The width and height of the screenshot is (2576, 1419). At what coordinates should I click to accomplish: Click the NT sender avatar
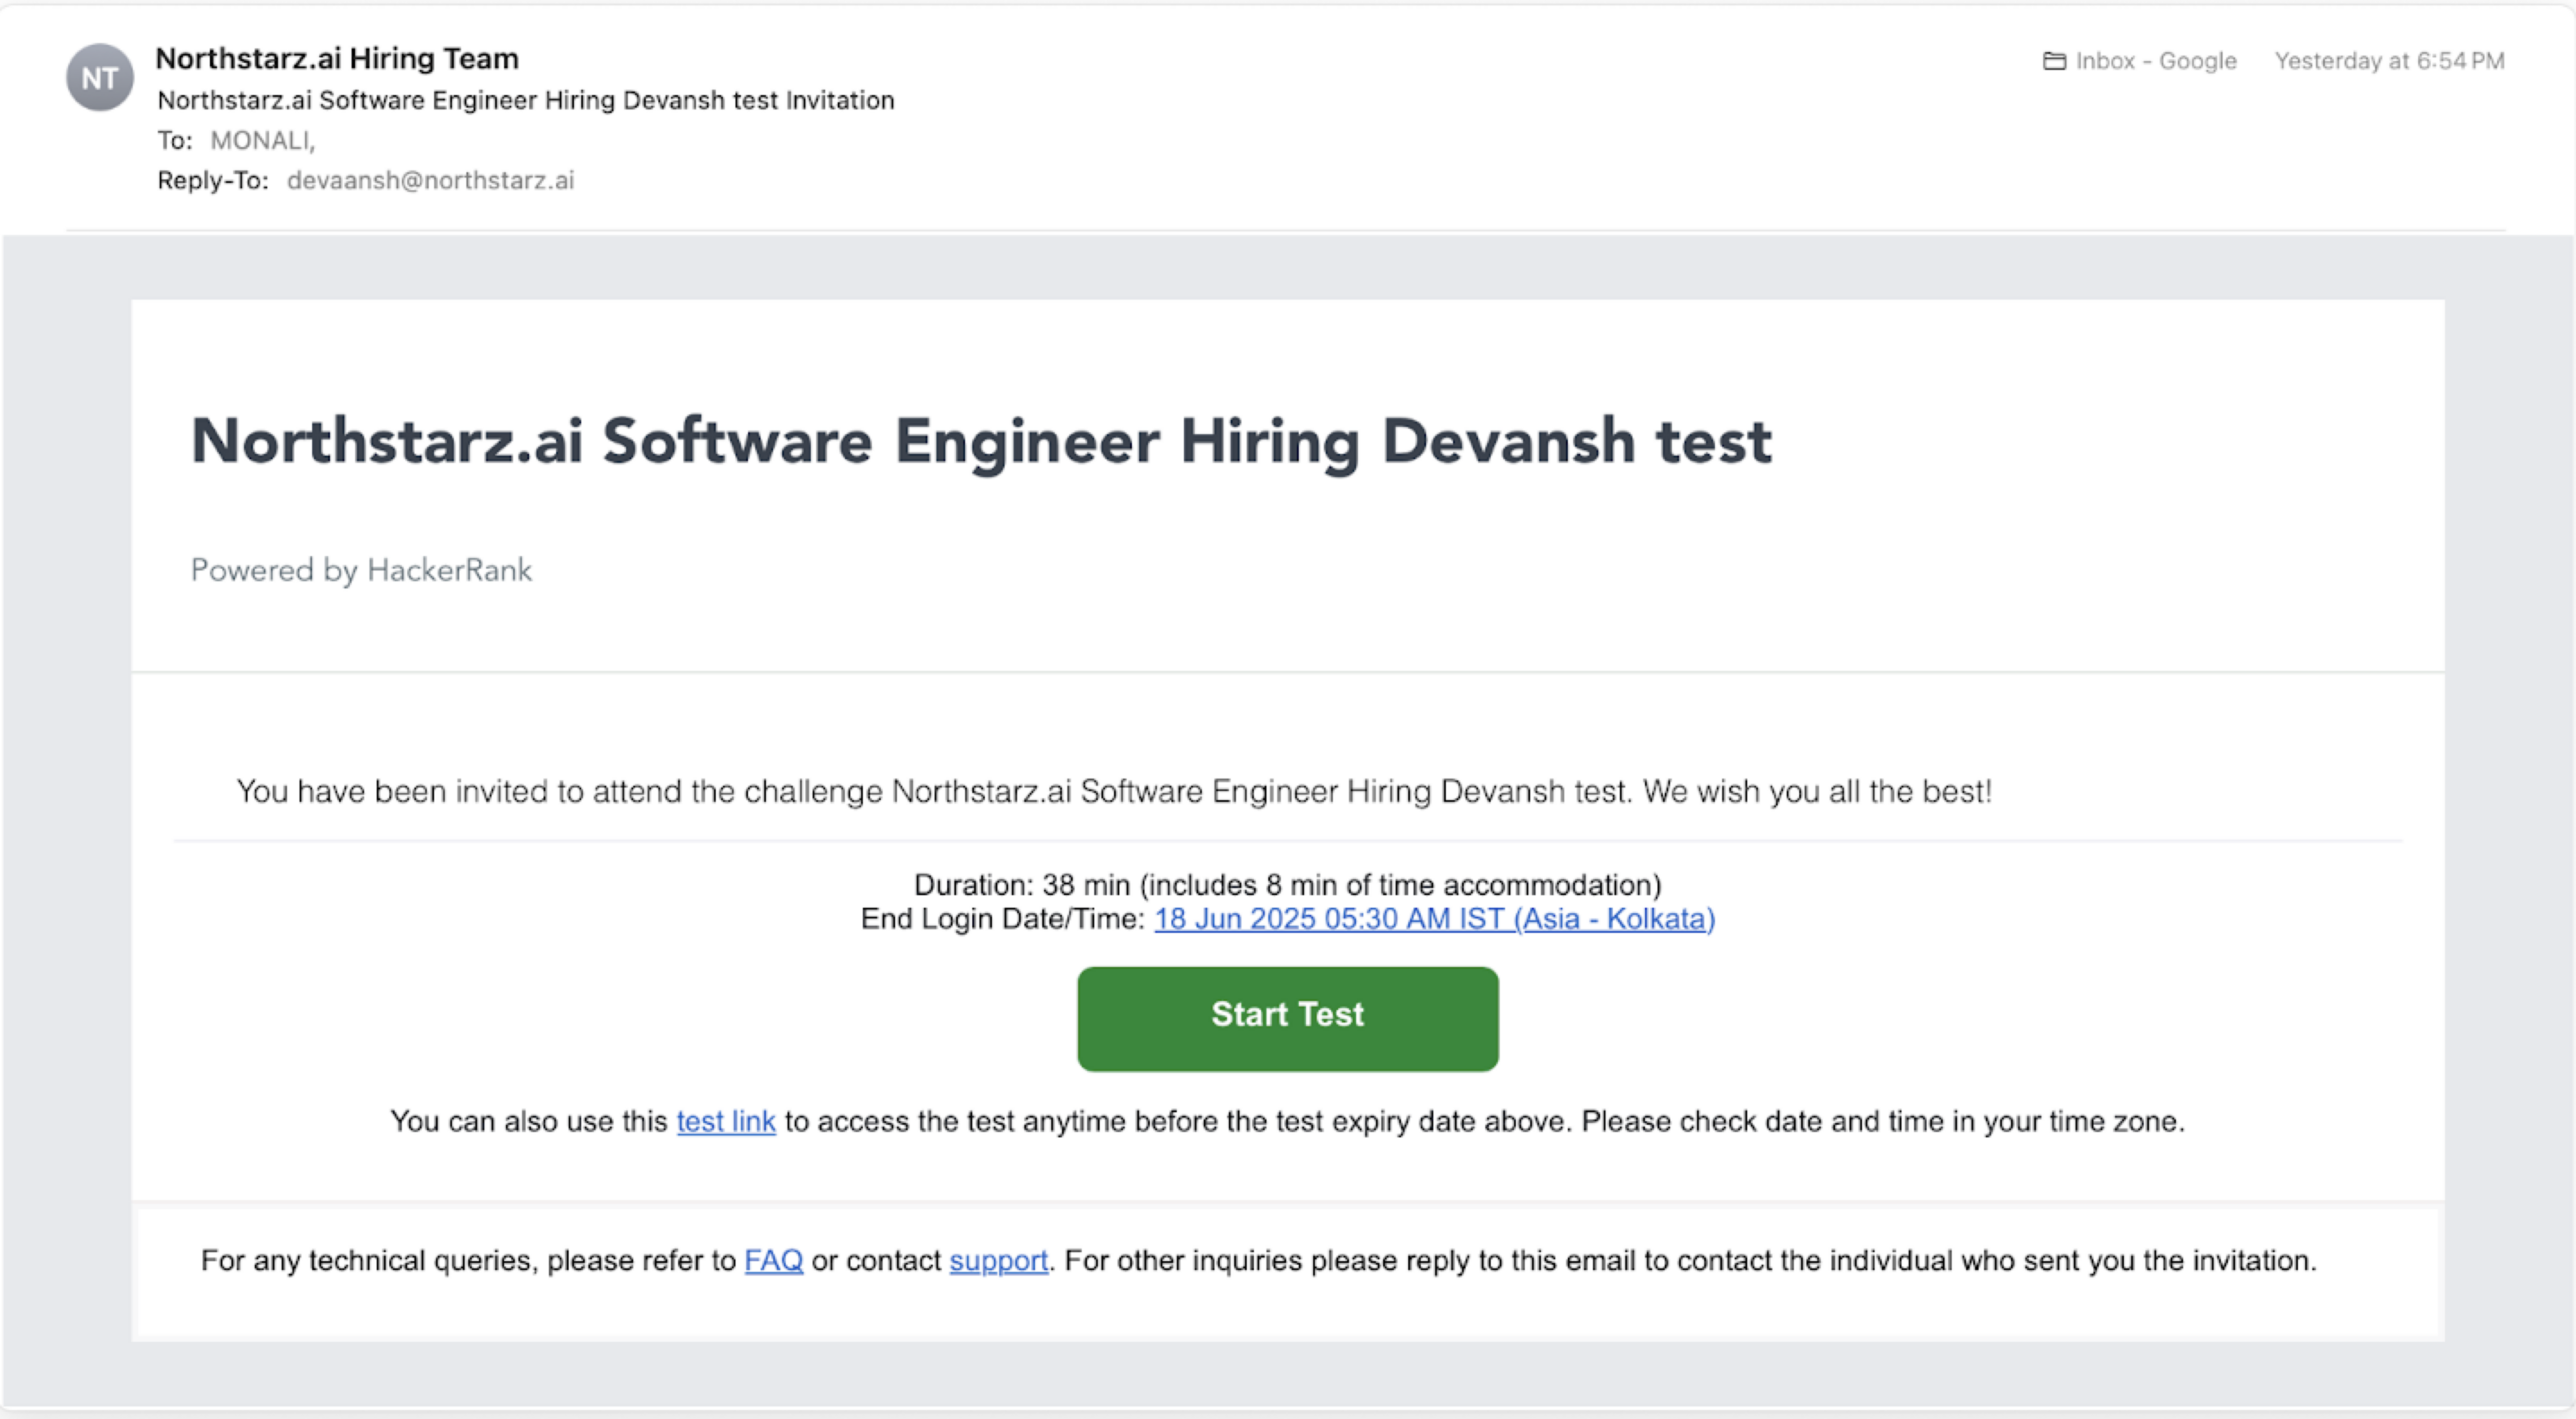[x=99, y=78]
